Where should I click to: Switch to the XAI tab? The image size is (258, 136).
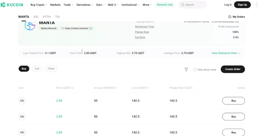tap(36, 17)
